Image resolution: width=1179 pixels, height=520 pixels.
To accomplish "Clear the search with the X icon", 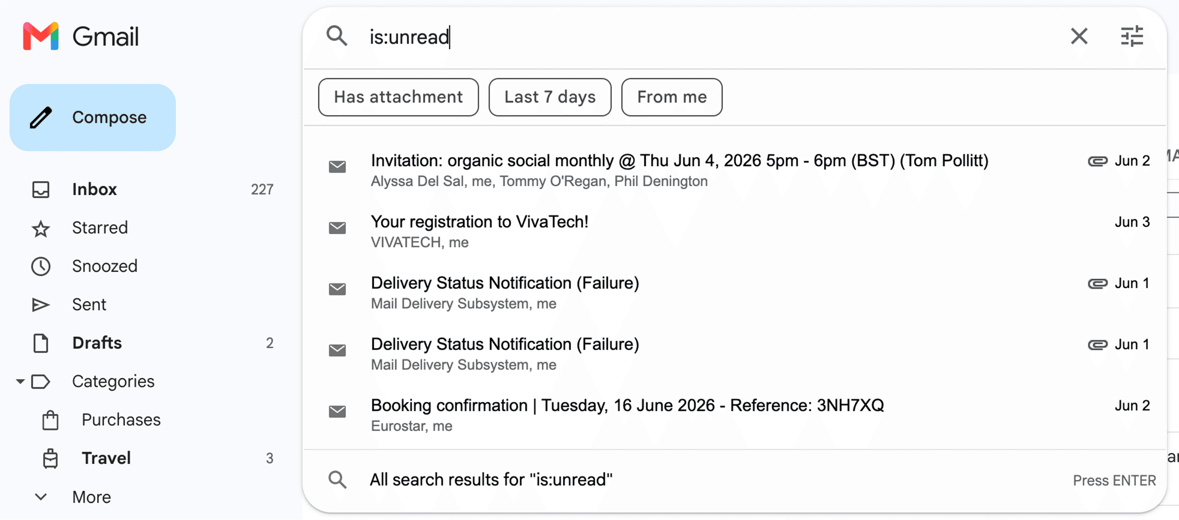I will [x=1079, y=36].
